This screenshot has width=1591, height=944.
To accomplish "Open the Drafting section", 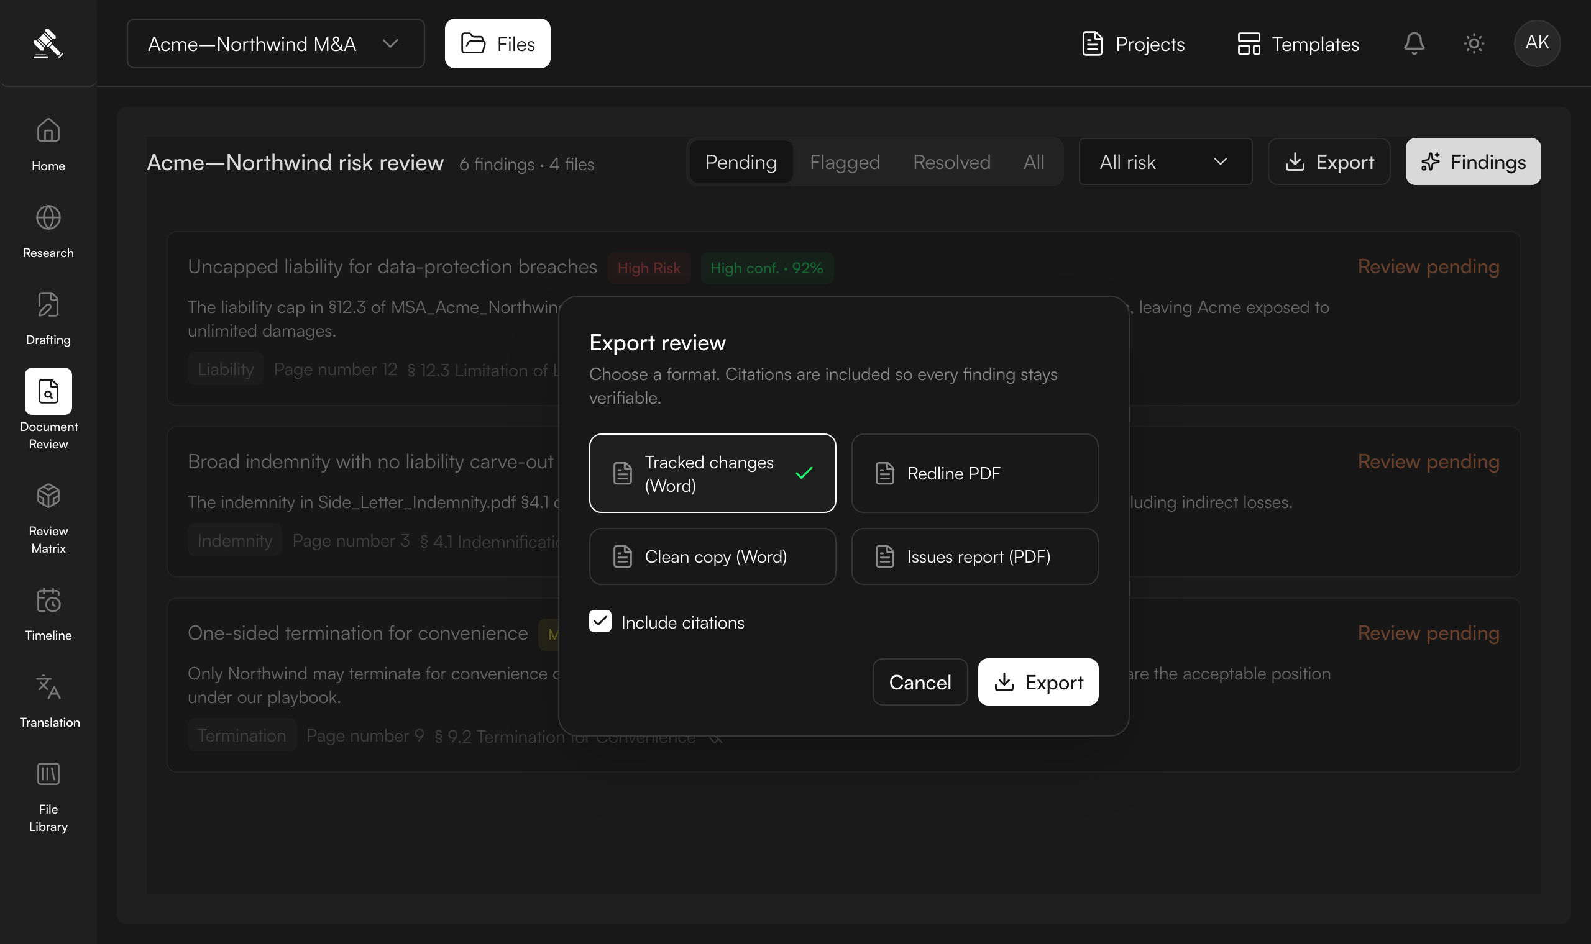I will pyautogui.click(x=48, y=318).
